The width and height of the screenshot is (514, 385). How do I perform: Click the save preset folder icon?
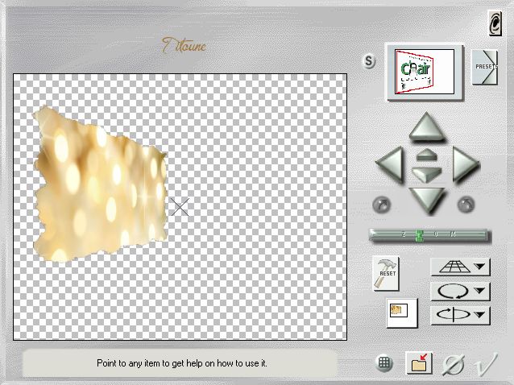tap(419, 363)
